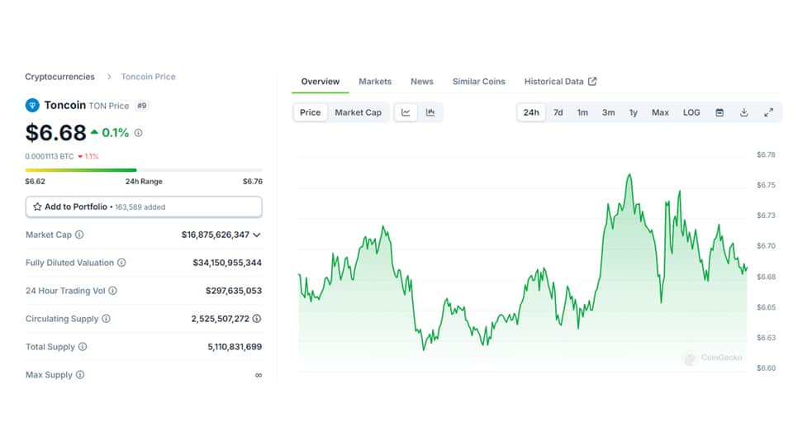This screenshot has height=446, width=793.
Task: Open external link icon beside Historical Data
Action: [592, 82]
